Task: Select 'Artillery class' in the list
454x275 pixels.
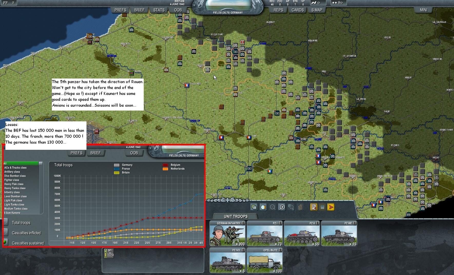Action: pos(21,172)
